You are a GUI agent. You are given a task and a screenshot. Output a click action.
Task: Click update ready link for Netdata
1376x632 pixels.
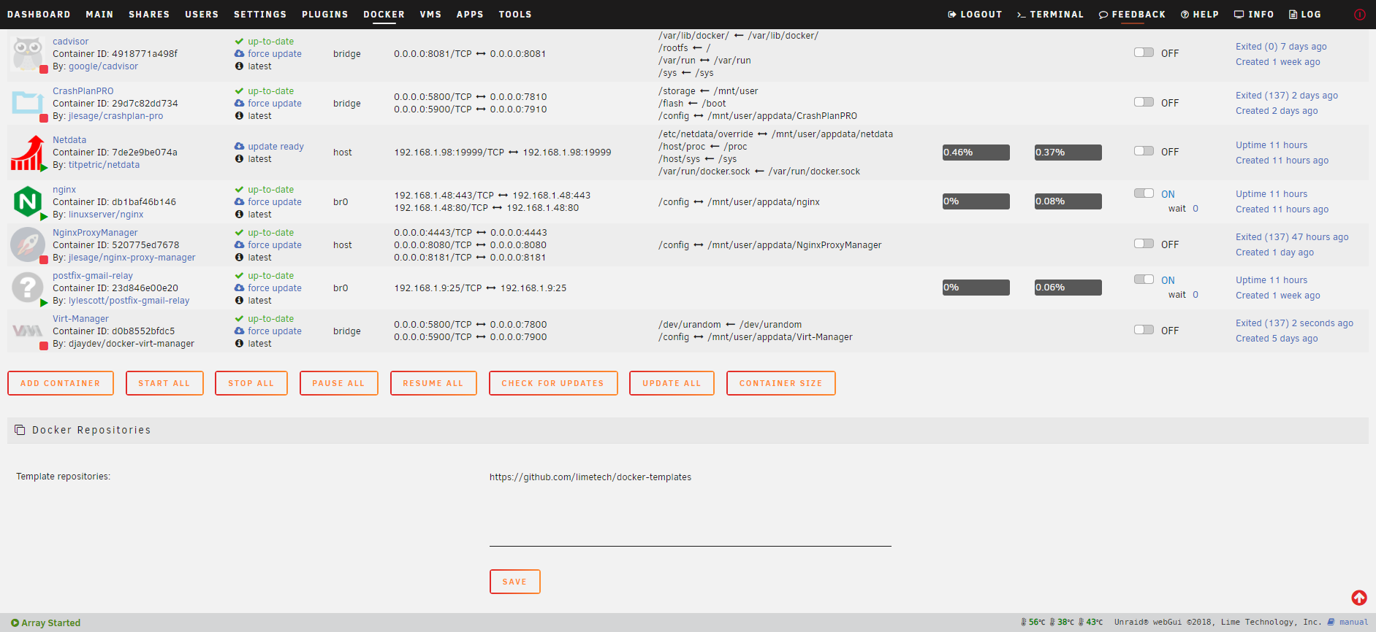tap(275, 147)
